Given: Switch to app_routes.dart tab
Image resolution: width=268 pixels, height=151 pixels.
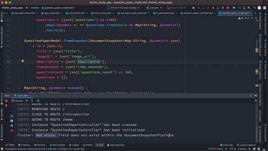Looking at the screenshot, I should [52, 13].
